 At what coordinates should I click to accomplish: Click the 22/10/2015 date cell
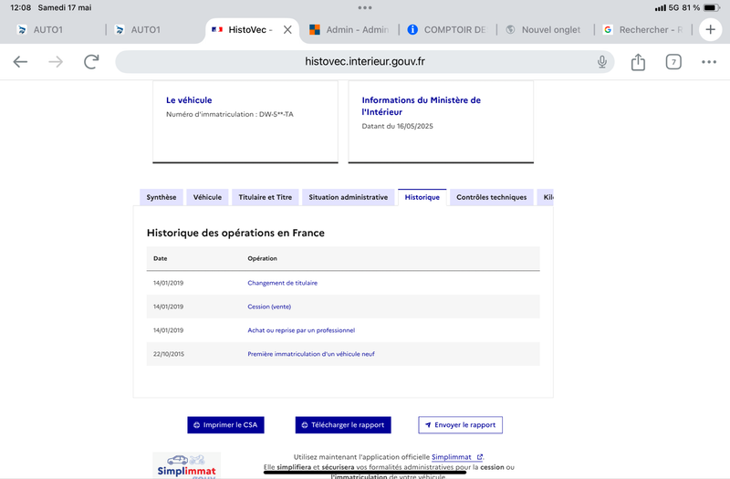click(169, 354)
